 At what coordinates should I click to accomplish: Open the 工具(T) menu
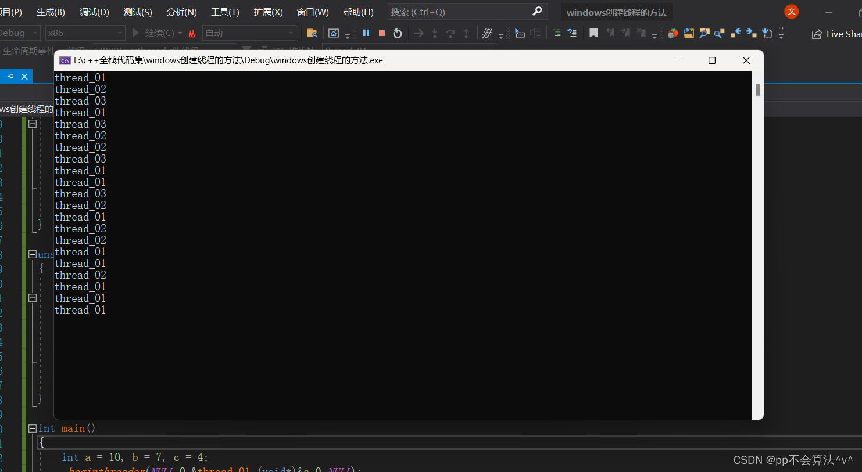click(x=225, y=12)
